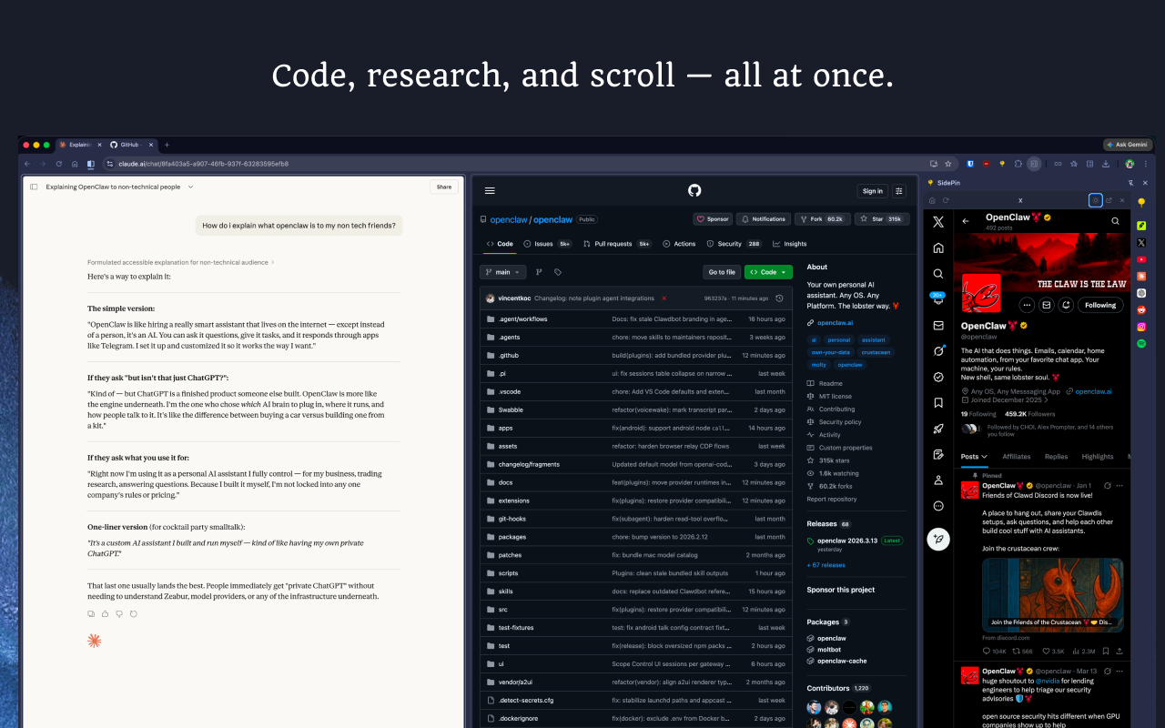Screen dimensions: 1165x728
Task: View branches via the branch icon
Action: pos(539,272)
